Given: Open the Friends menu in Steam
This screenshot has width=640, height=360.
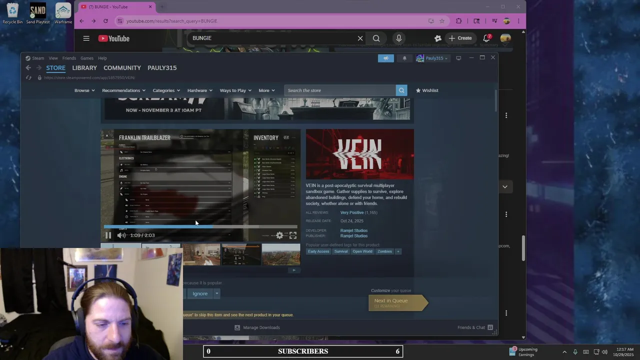Looking at the screenshot, I should tap(69, 58).
